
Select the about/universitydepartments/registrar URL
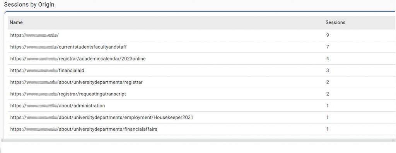(x=76, y=82)
